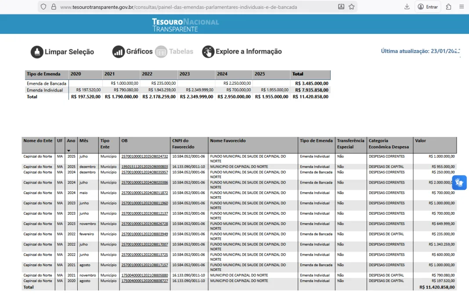The height and width of the screenshot is (303, 469).
Task: Click the Entrar button
Action: [x=427, y=7]
